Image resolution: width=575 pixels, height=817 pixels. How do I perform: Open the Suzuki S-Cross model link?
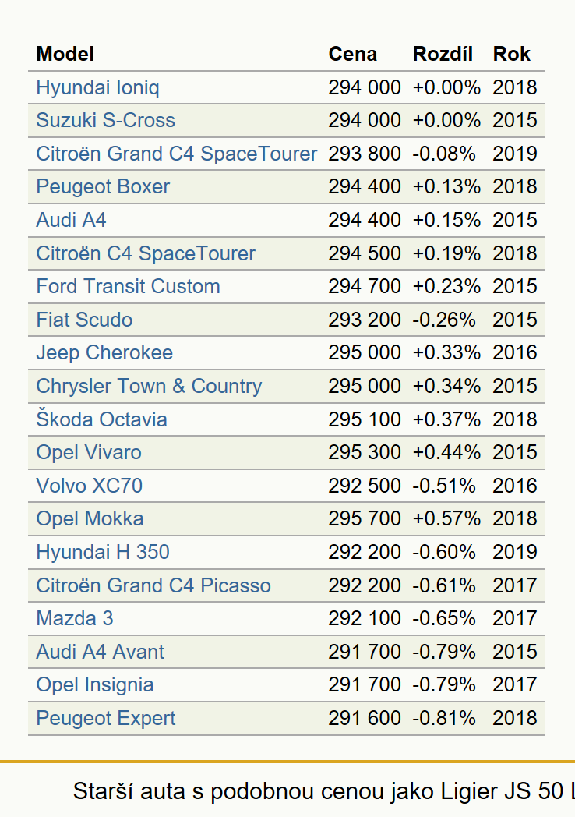pyautogui.click(x=105, y=120)
